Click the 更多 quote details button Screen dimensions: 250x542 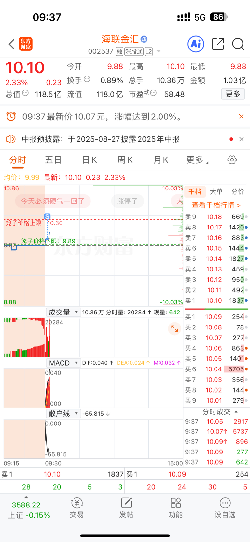[x=233, y=94]
